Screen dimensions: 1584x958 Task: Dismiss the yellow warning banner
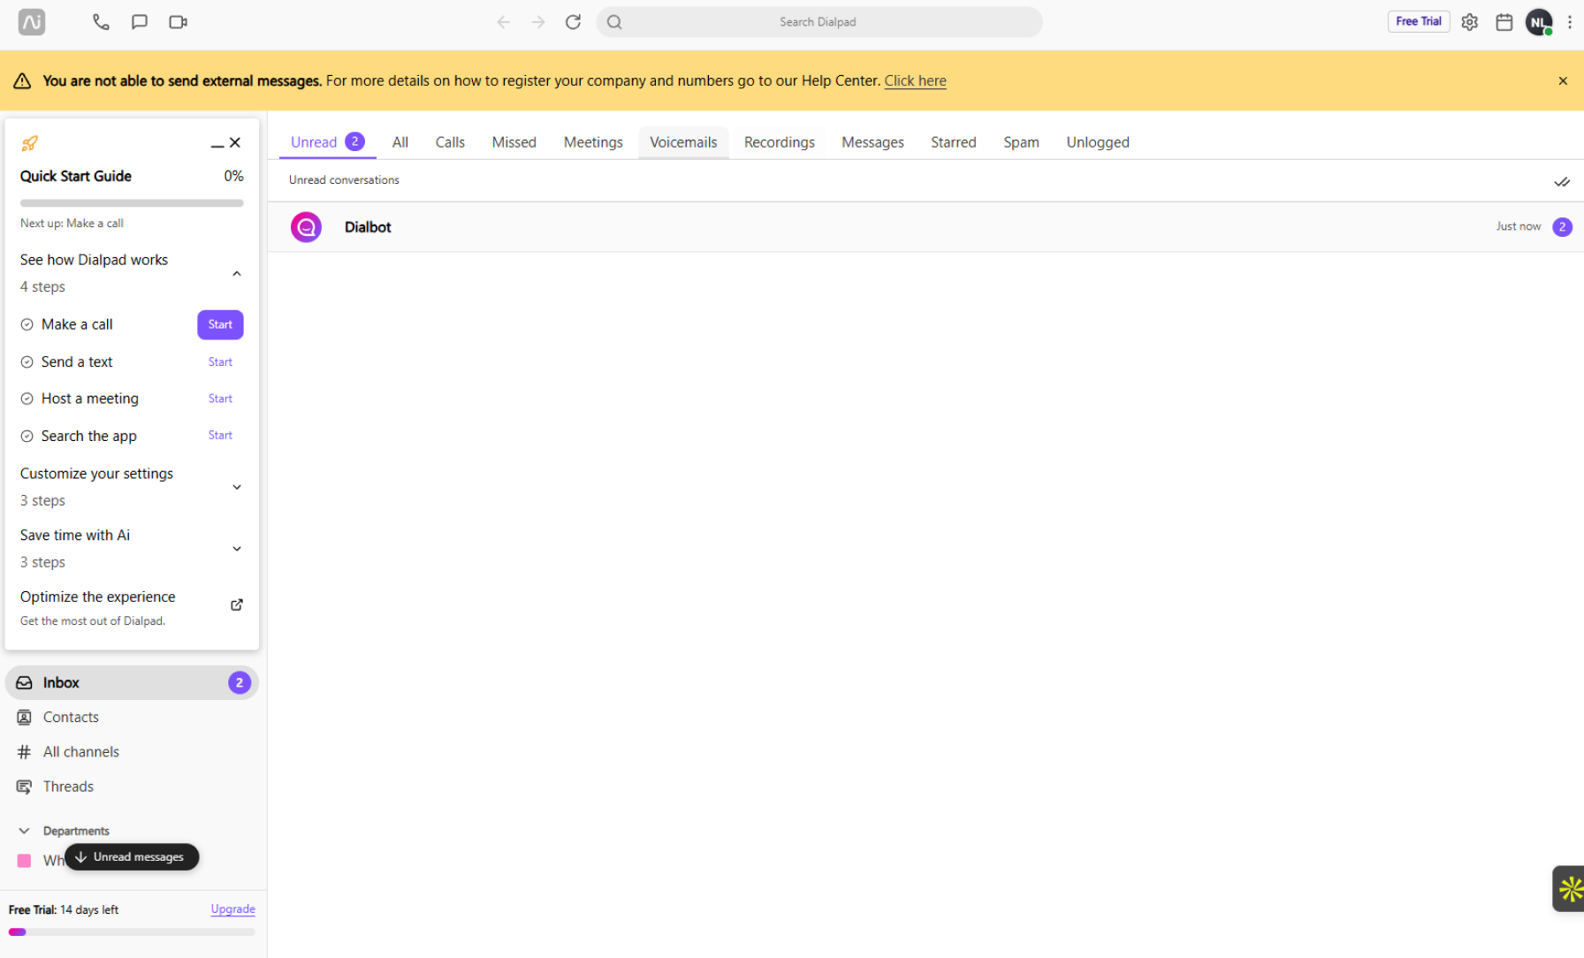tap(1563, 80)
